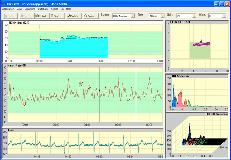Open the Select menu
Image resolution: width=231 pixels, height=160 pixels.
pos(55,8)
